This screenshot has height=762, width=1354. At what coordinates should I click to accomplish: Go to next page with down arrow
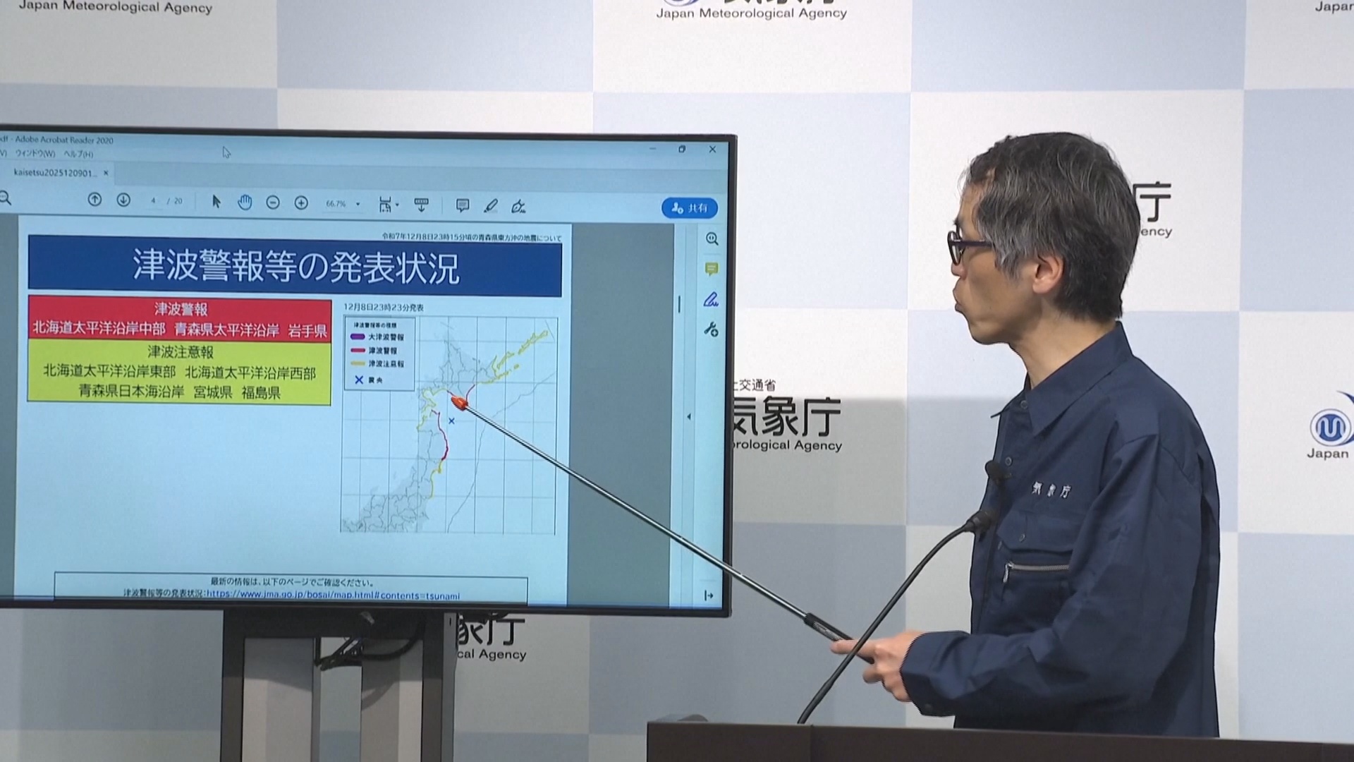coord(123,200)
